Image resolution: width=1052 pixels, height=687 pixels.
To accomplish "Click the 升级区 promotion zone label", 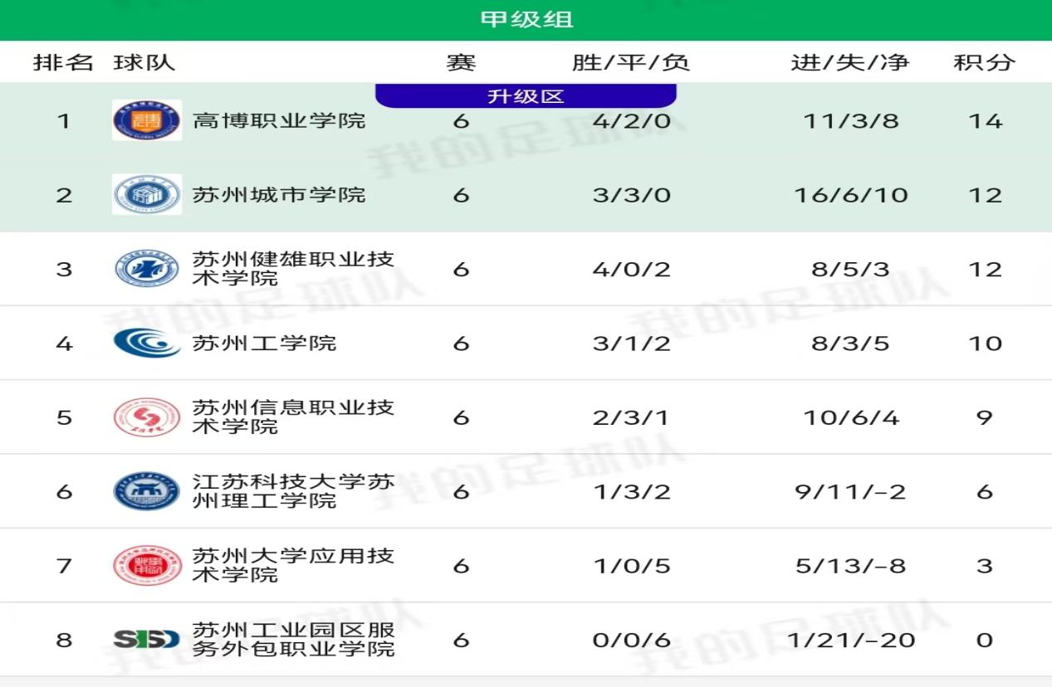I will coord(526,96).
